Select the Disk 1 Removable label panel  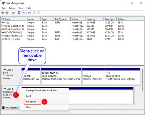tap(10, 95)
